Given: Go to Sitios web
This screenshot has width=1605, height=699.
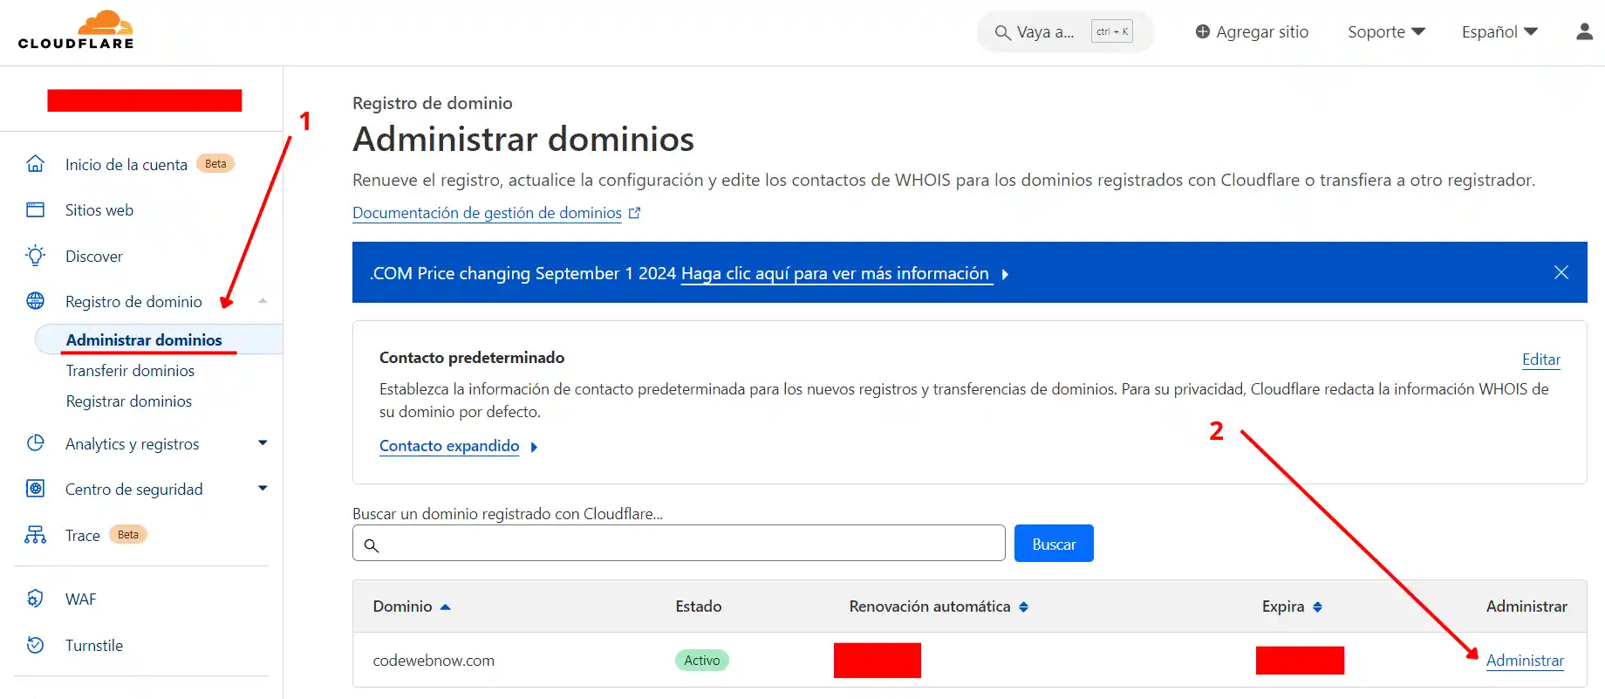Looking at the screenshot, I should [x=99, y=209].
